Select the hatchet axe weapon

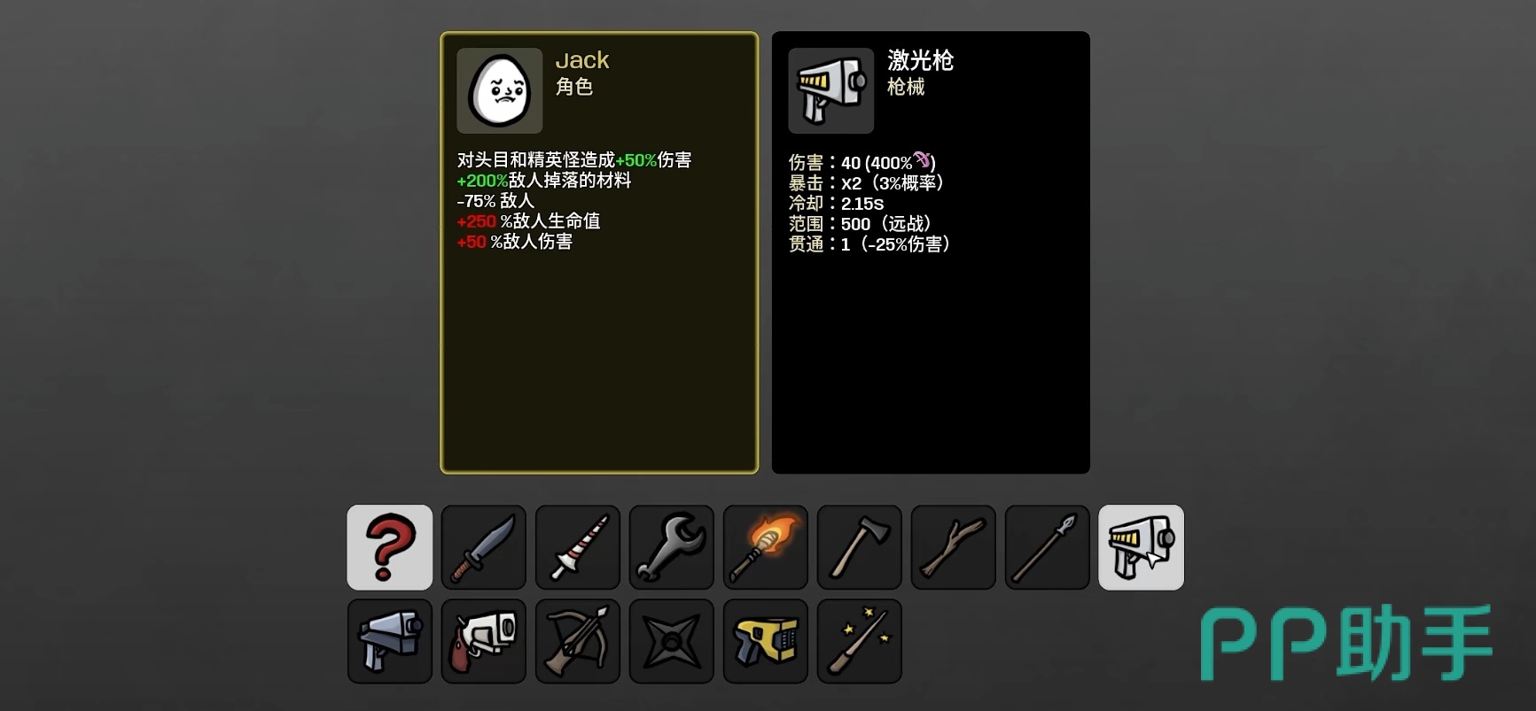pos(860,547)
